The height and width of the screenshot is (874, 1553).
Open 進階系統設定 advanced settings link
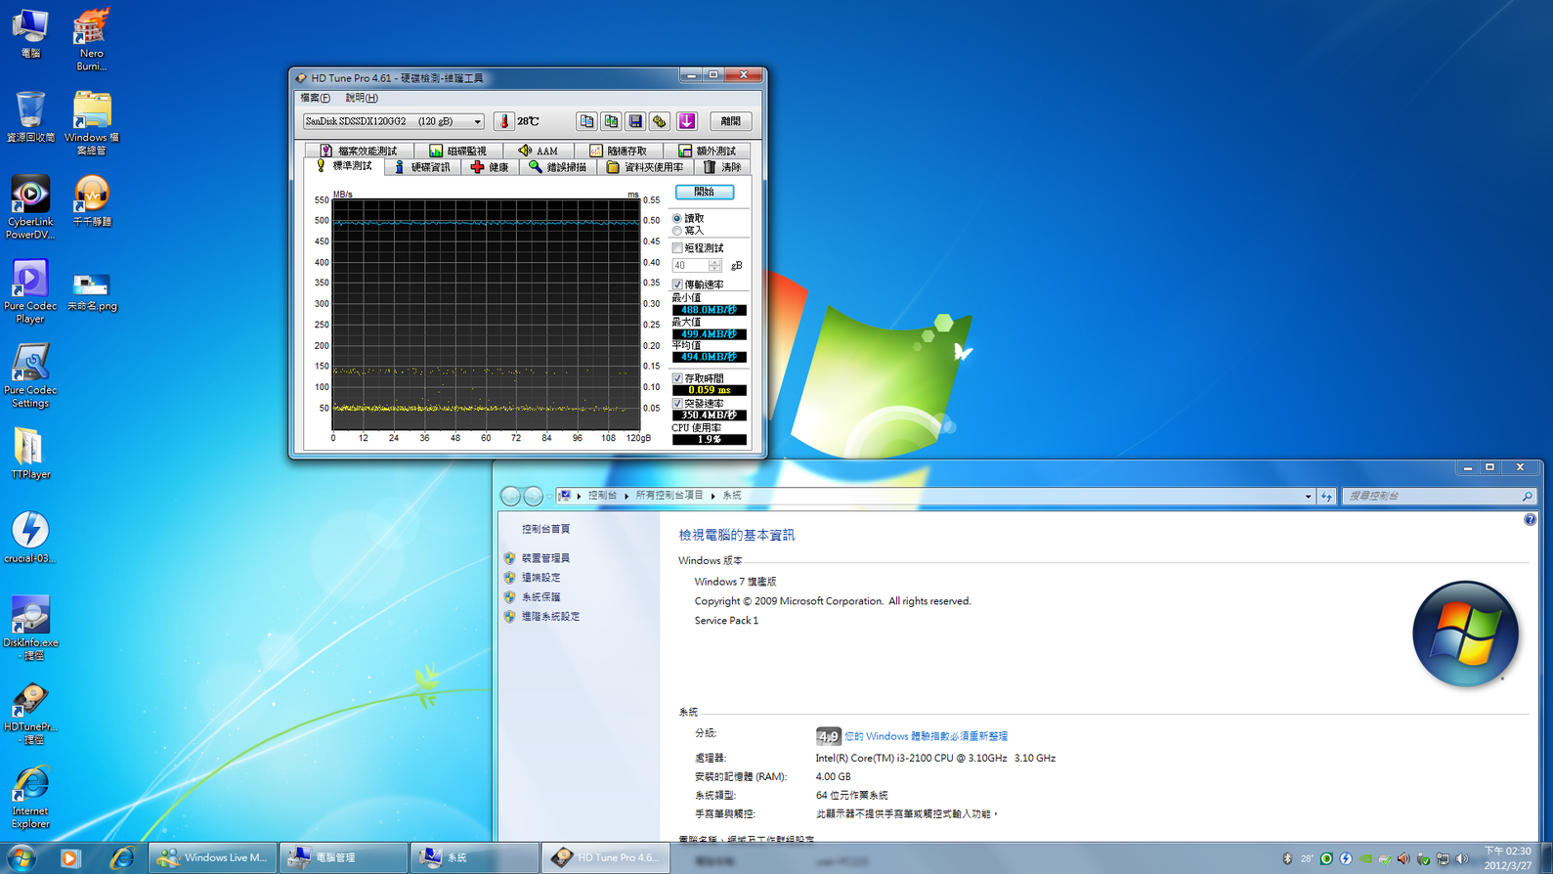pos(550,617)
